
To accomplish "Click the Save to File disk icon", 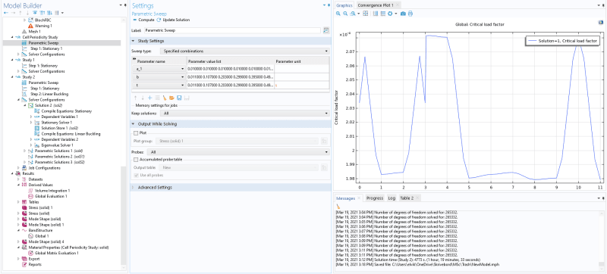I will 179,98.
